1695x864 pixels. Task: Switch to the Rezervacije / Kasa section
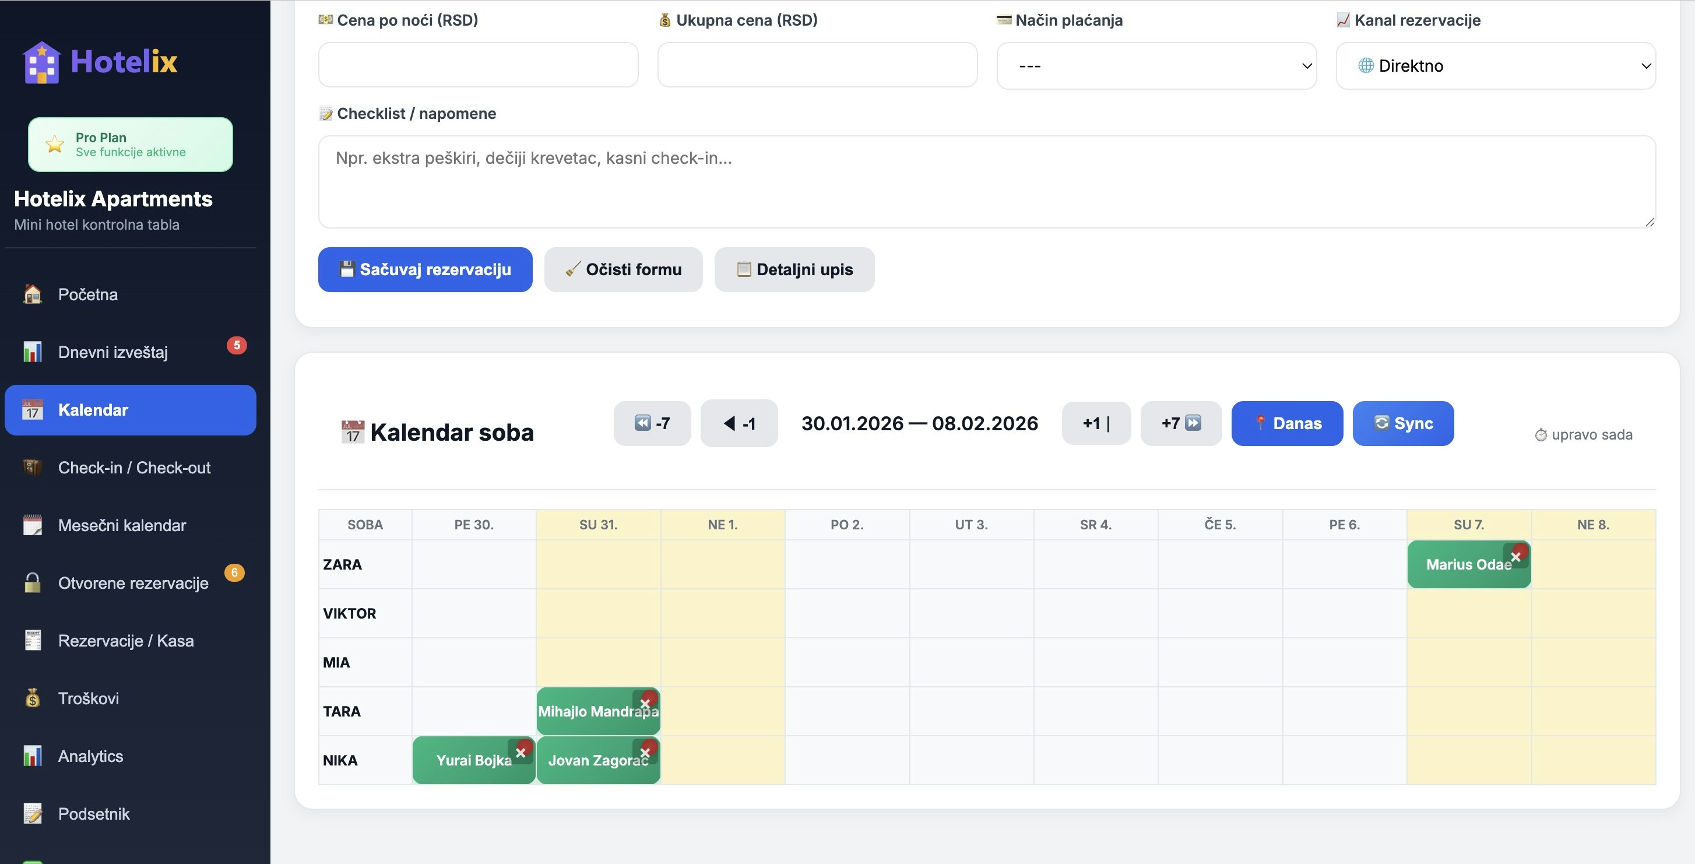(x=32, y=640)
